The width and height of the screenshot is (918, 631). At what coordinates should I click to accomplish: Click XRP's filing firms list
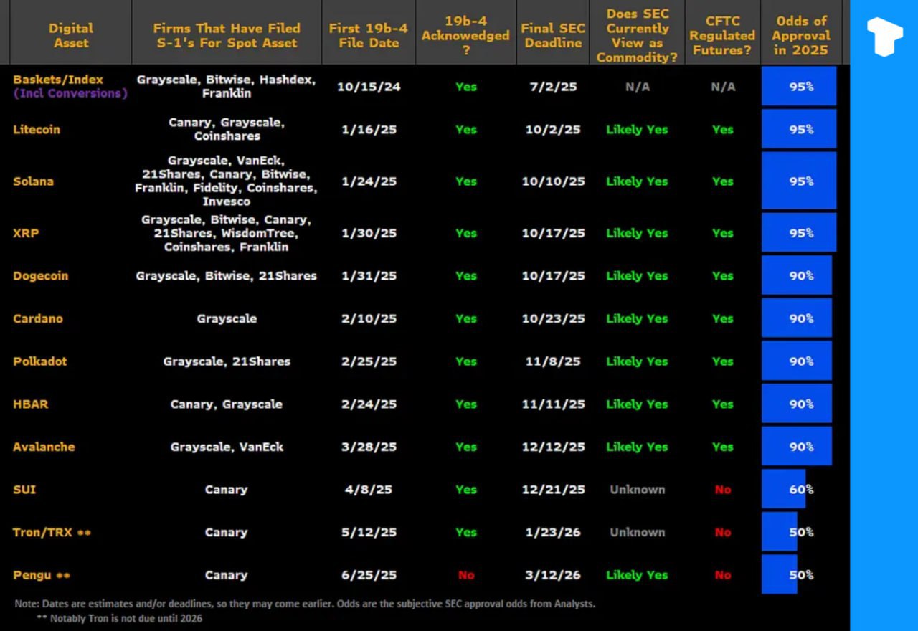[x=226, y=233]
